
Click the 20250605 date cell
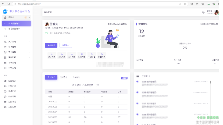(53, 117)
